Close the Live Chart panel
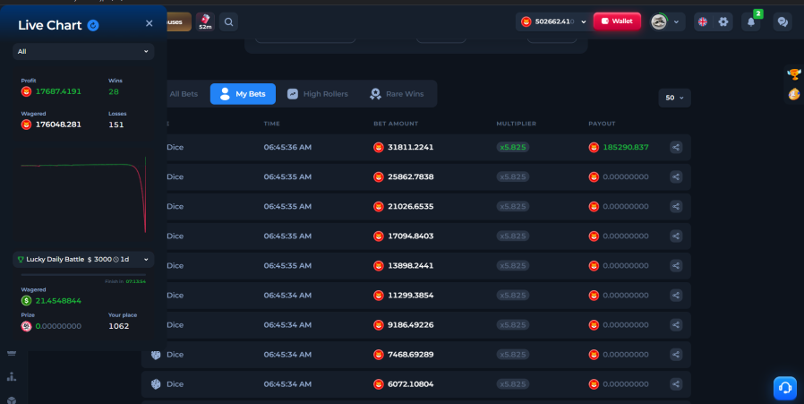This screenshot has width=804, height=404. click(150, 23)
